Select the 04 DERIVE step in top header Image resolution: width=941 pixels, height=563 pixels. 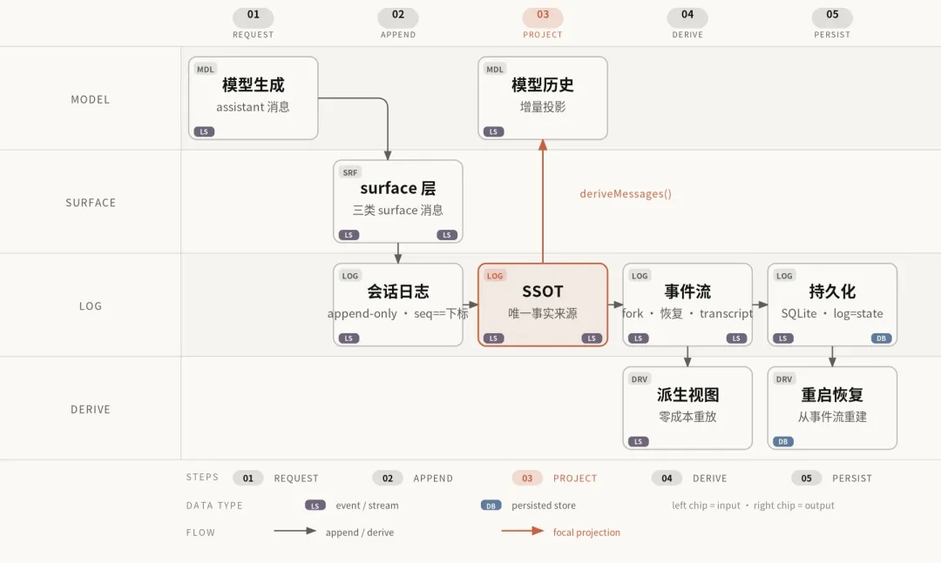click(687, 23)
